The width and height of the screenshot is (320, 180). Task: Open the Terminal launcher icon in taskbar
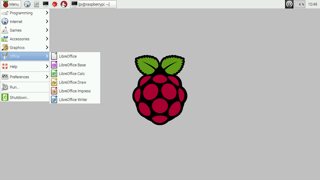click(46, 4)
